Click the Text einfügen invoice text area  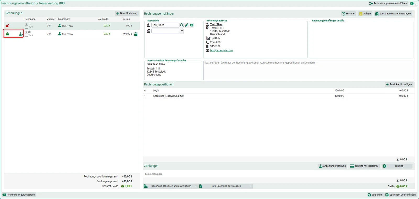(308, 71)
